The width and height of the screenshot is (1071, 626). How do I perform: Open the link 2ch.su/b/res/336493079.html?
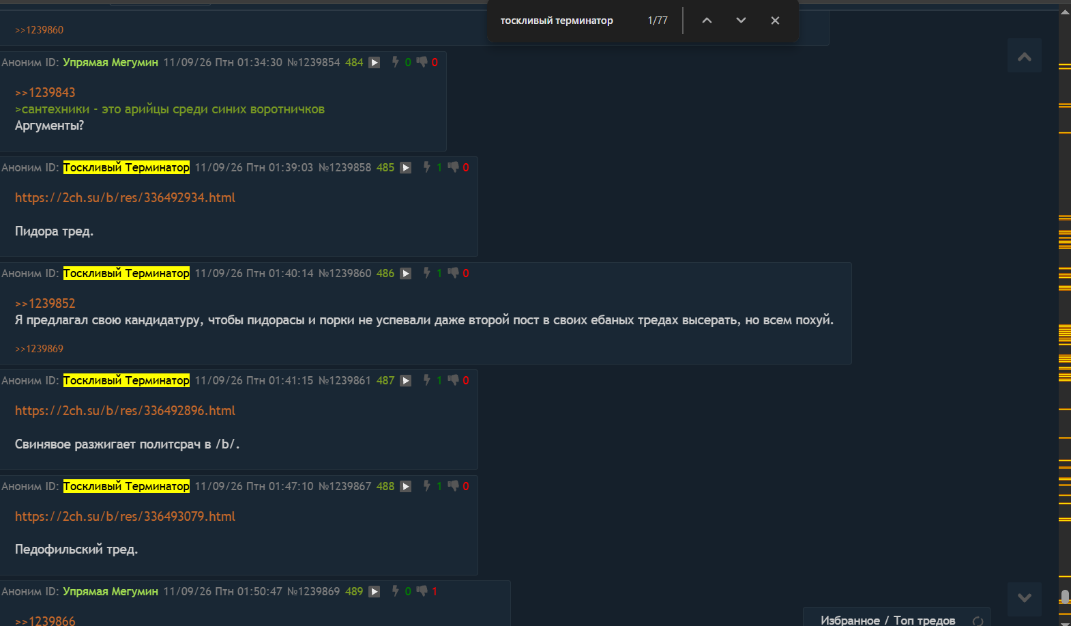coord(125,516)
